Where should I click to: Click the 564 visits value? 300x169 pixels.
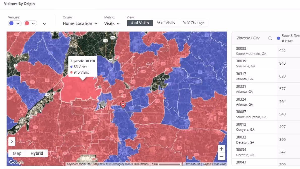click(282, 102)
